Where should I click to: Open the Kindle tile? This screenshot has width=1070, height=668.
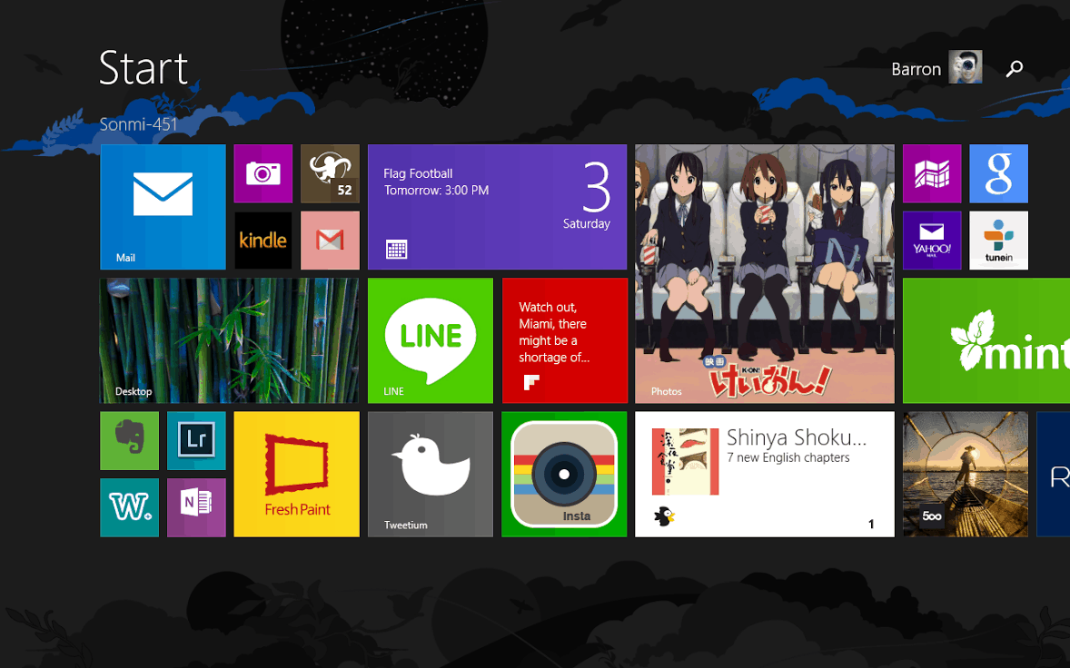pyautogui.click(x=263, y=240)
